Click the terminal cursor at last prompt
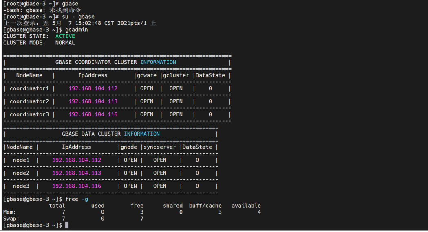The image size is (428, 232). tap(67, 225)
